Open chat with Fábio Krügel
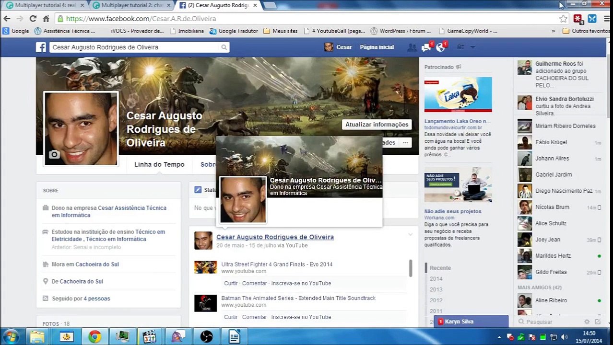The image size is (613, 345). click(x=559, y=142)
